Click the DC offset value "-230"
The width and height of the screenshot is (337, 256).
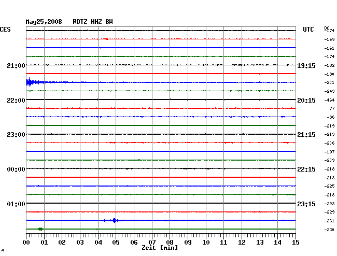(x=329, y=230)
